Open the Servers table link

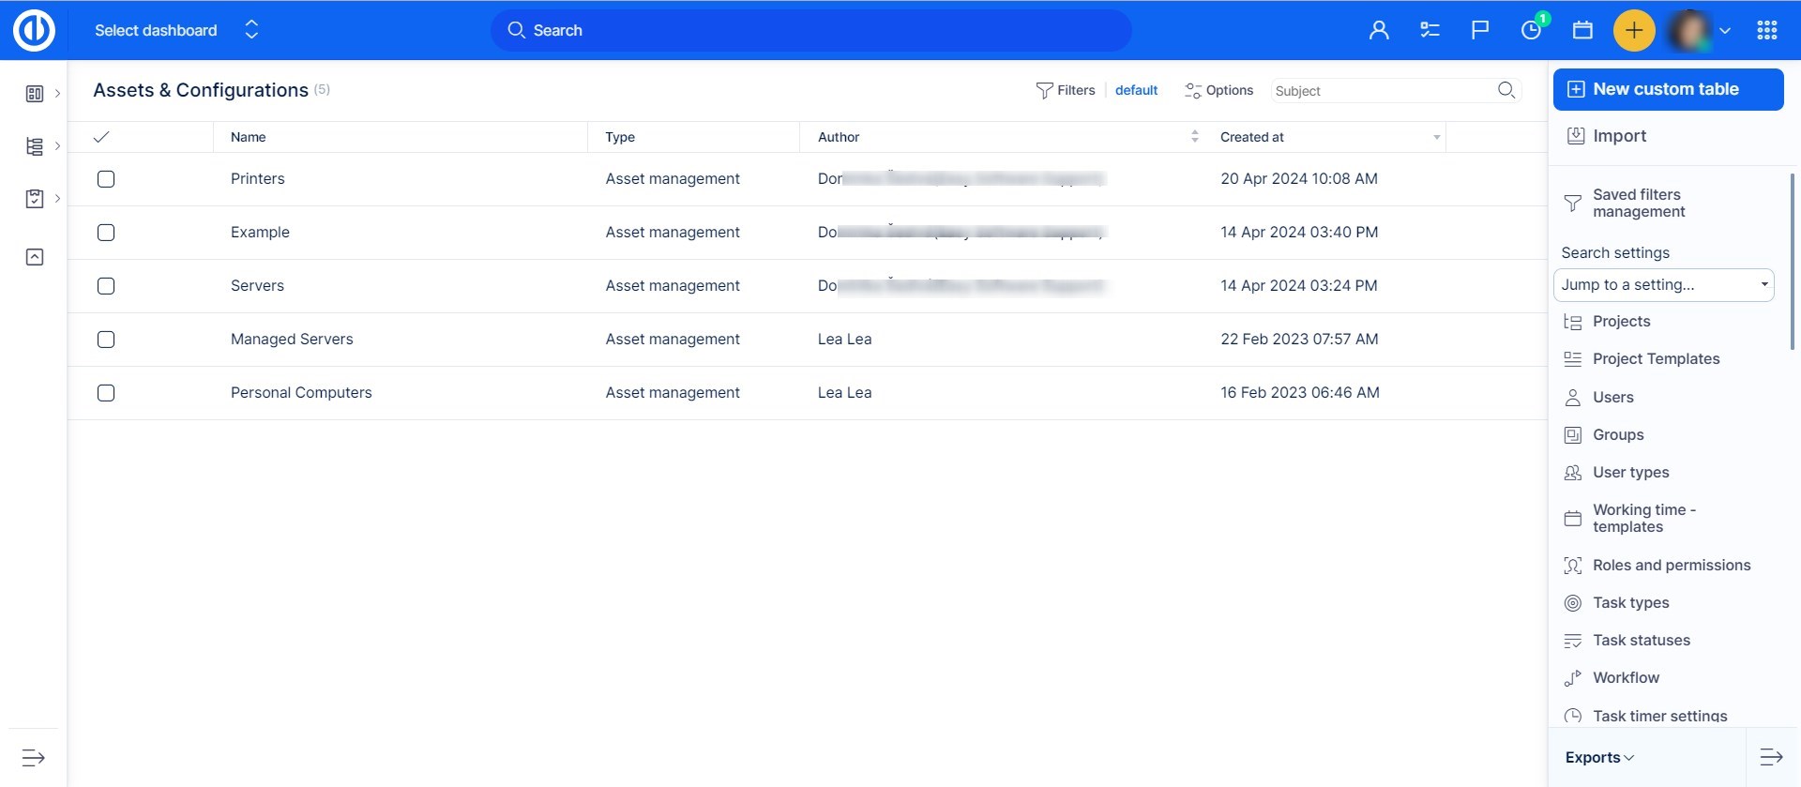coord(257,286)
